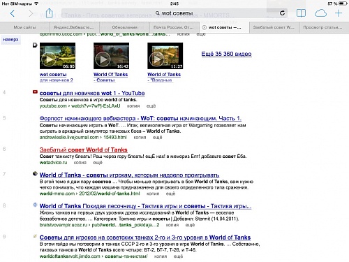Expand 'ещё' for bratstvovampir result
Screen dimensions: 349x262
pos(190,225)
